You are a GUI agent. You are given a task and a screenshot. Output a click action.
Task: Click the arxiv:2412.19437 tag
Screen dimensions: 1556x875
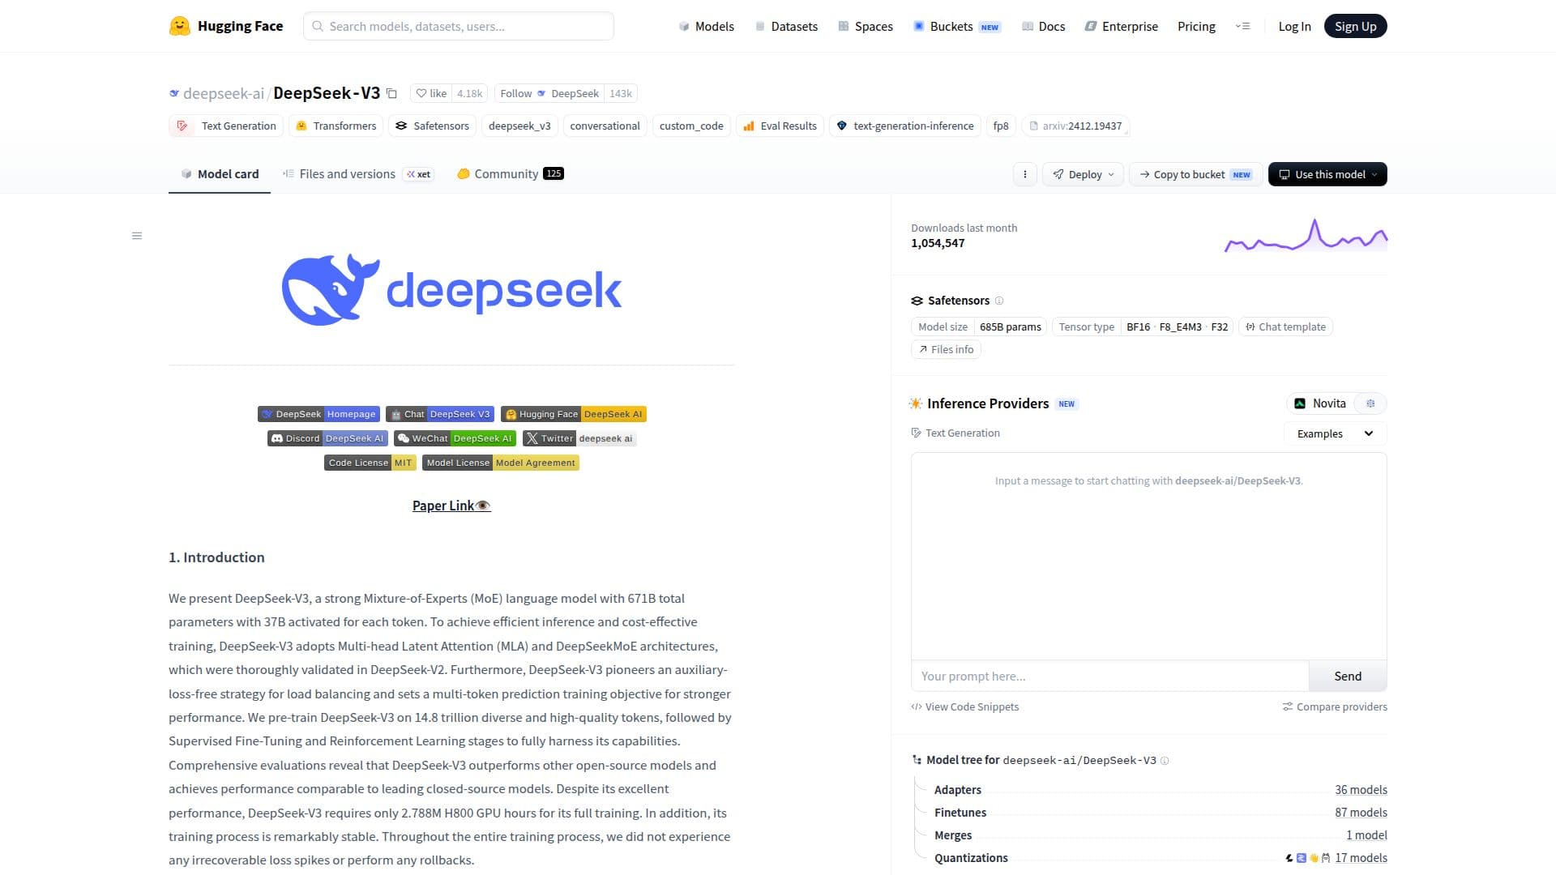point(1075,126)
